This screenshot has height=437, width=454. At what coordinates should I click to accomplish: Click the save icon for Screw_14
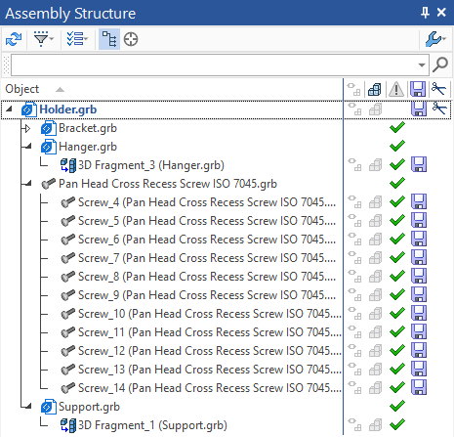coord(419,387)
